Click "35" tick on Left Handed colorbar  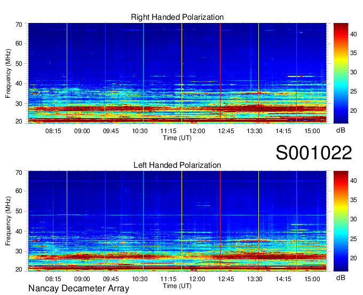click(353, 200)
